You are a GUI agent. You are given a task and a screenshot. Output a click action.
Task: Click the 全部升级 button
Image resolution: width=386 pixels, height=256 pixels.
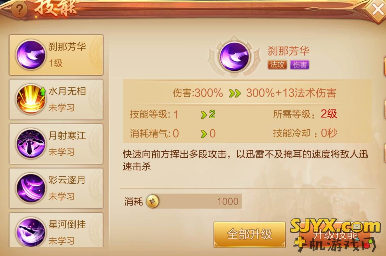(249, 234)
